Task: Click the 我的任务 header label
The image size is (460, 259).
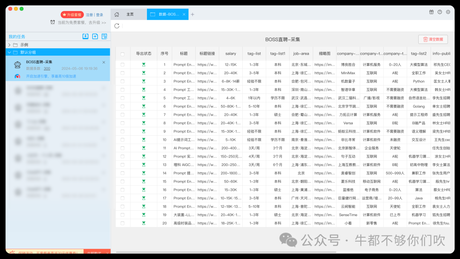Action: click(17, 37)
